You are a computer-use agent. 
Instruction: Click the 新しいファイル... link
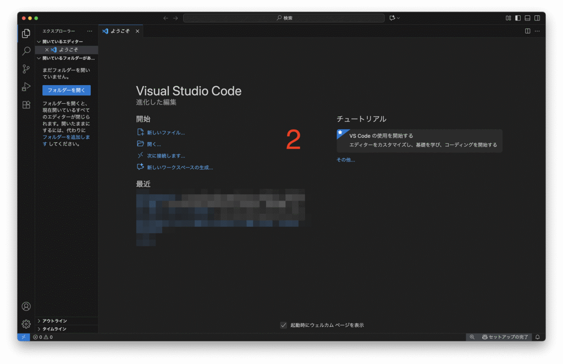click(165, 132)
